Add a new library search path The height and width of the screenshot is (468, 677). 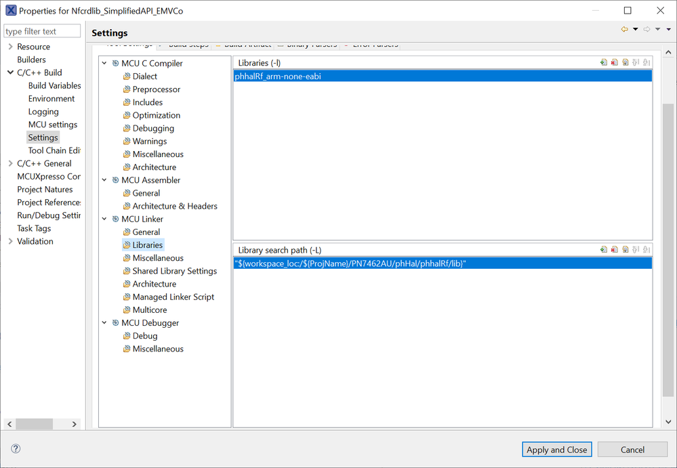tap(603, 250)
